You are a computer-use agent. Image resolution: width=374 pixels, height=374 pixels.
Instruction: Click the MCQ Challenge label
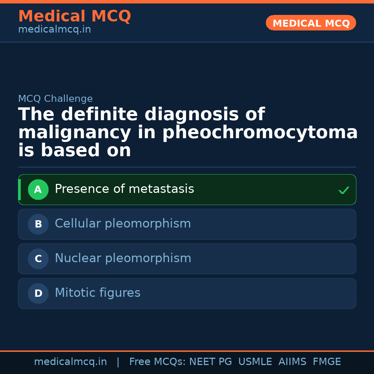(55, 99)
